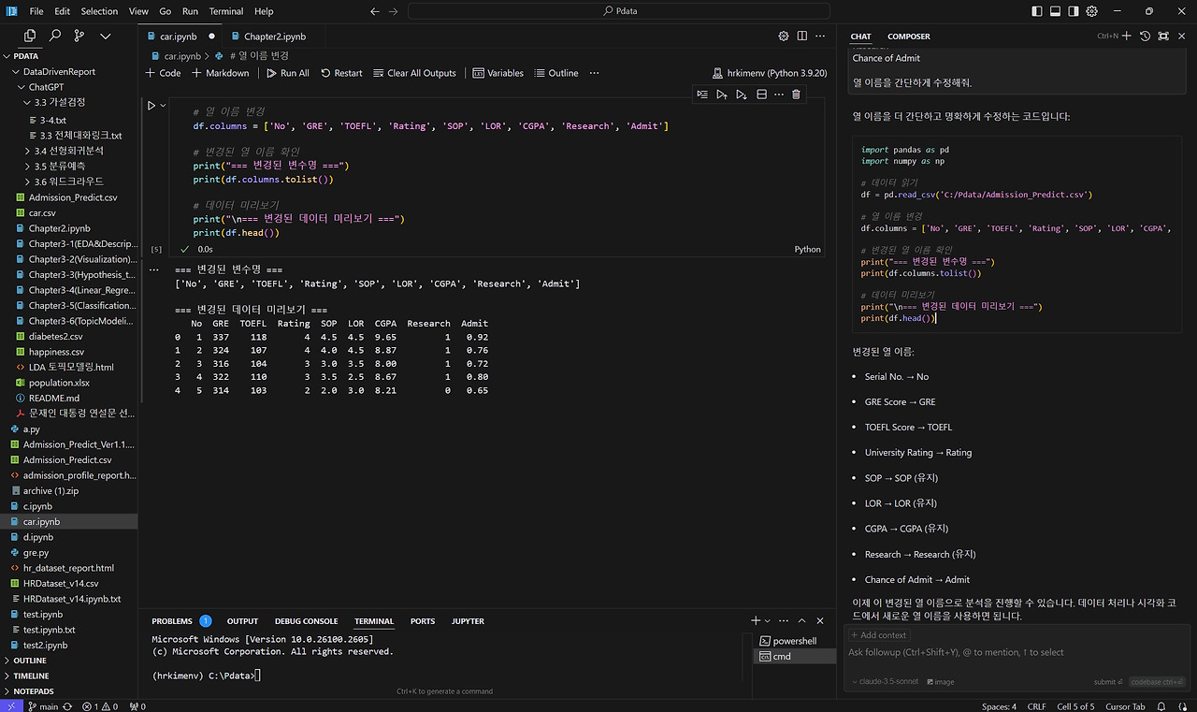Expand the 3.4 선형회귀분석 folder
The height and width of the screenshot is (712, 1197).
coord(67,151)
